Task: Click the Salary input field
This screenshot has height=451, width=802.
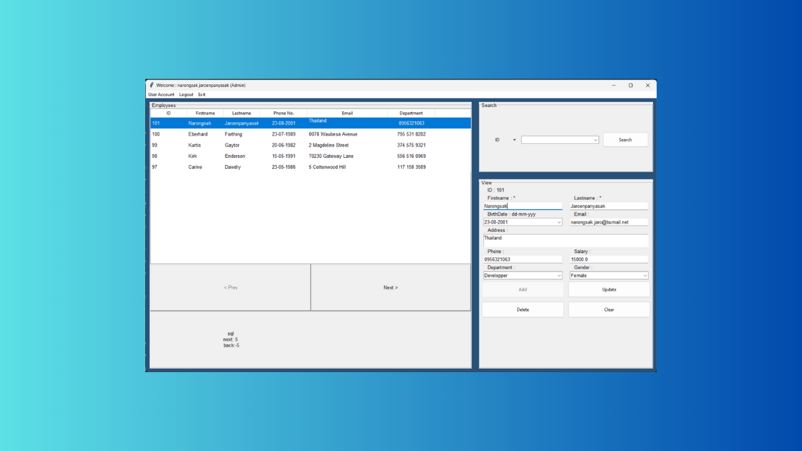Action: [x=608, y=260]
